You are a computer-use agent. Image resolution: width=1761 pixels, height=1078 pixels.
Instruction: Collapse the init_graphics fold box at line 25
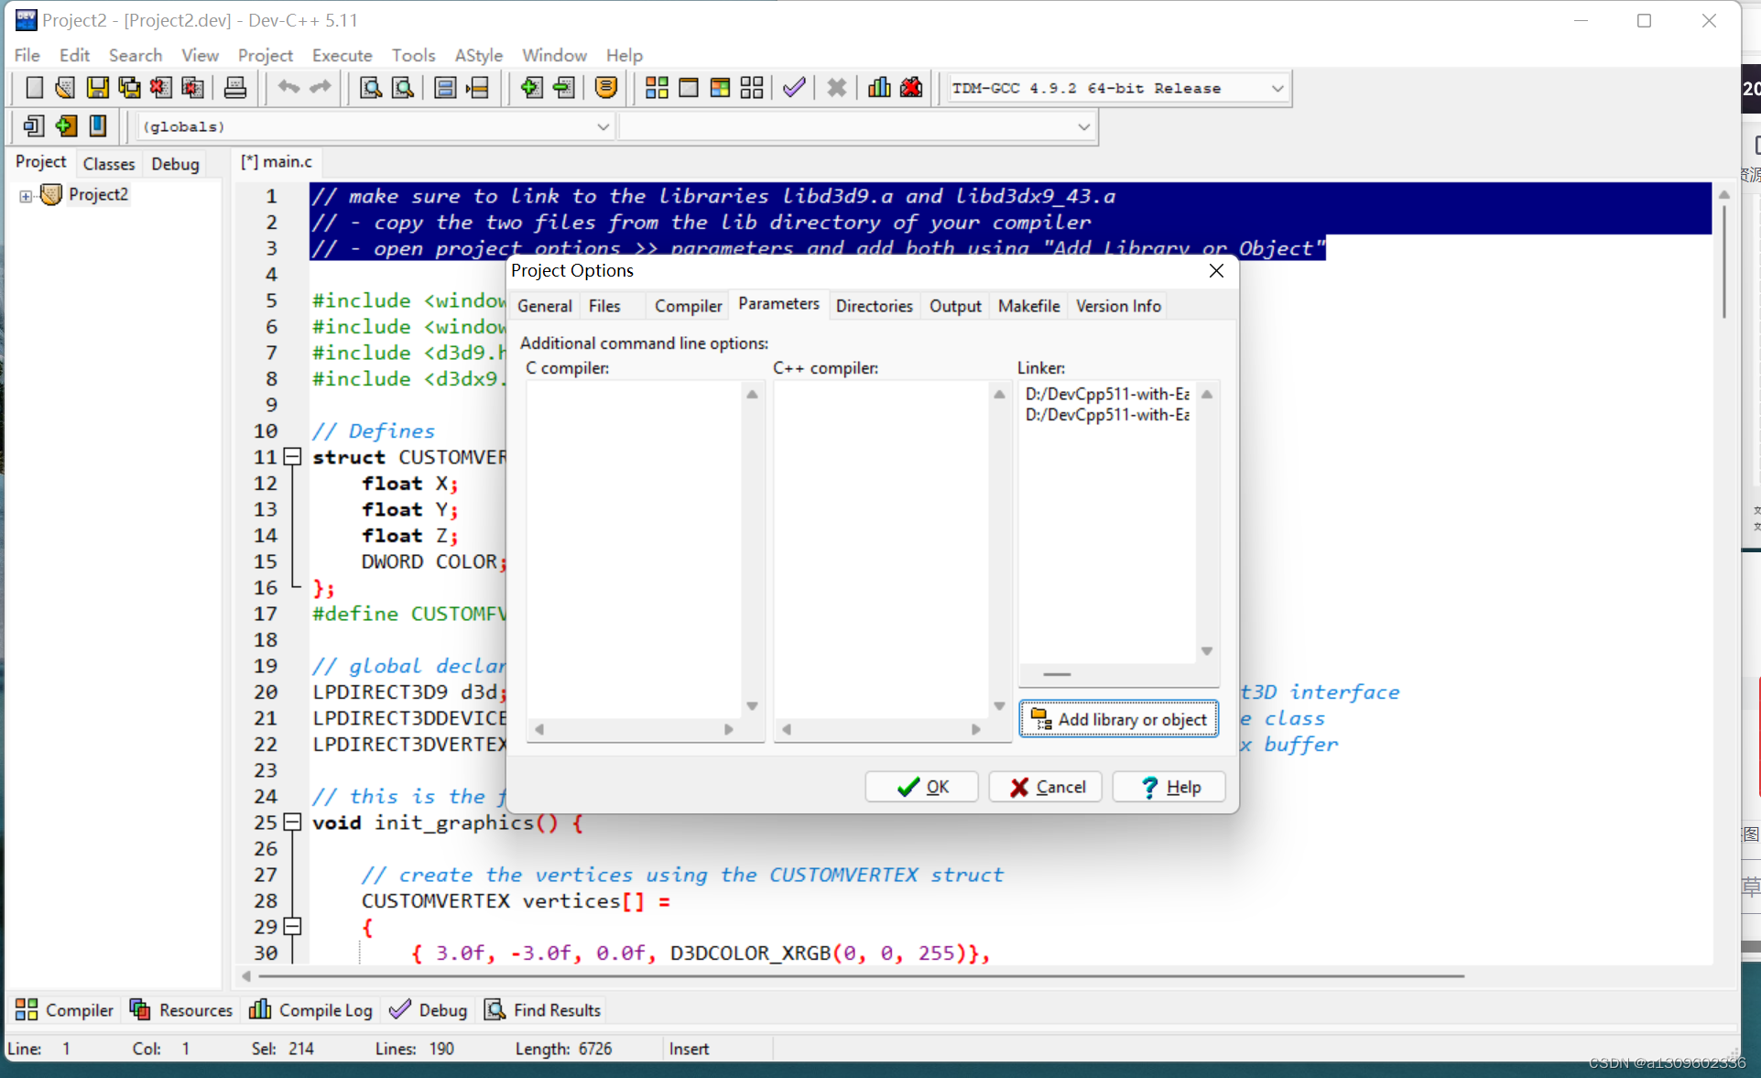292,822
